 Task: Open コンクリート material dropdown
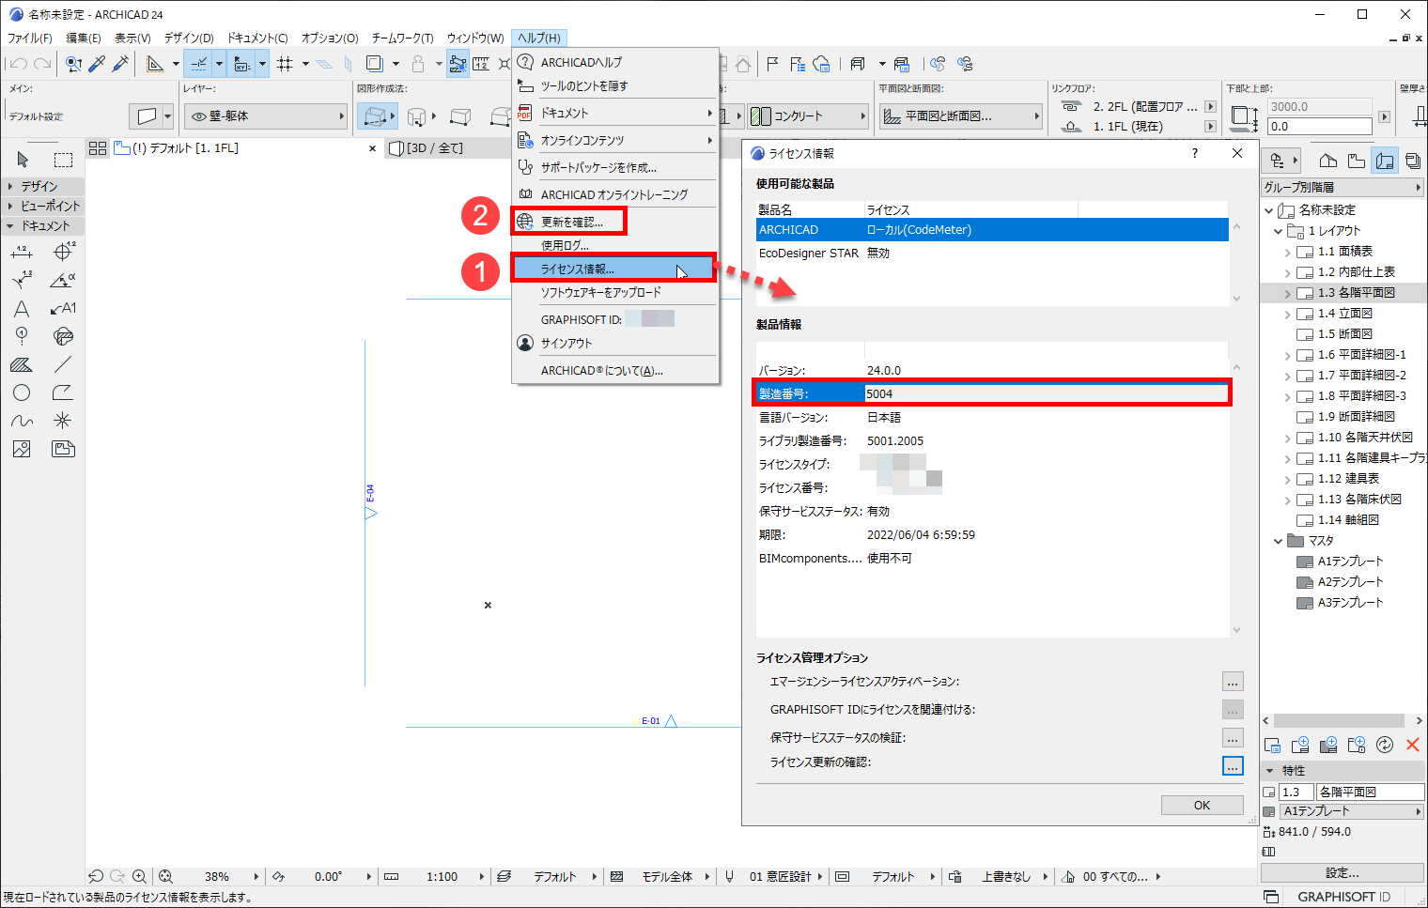point(808,116)
